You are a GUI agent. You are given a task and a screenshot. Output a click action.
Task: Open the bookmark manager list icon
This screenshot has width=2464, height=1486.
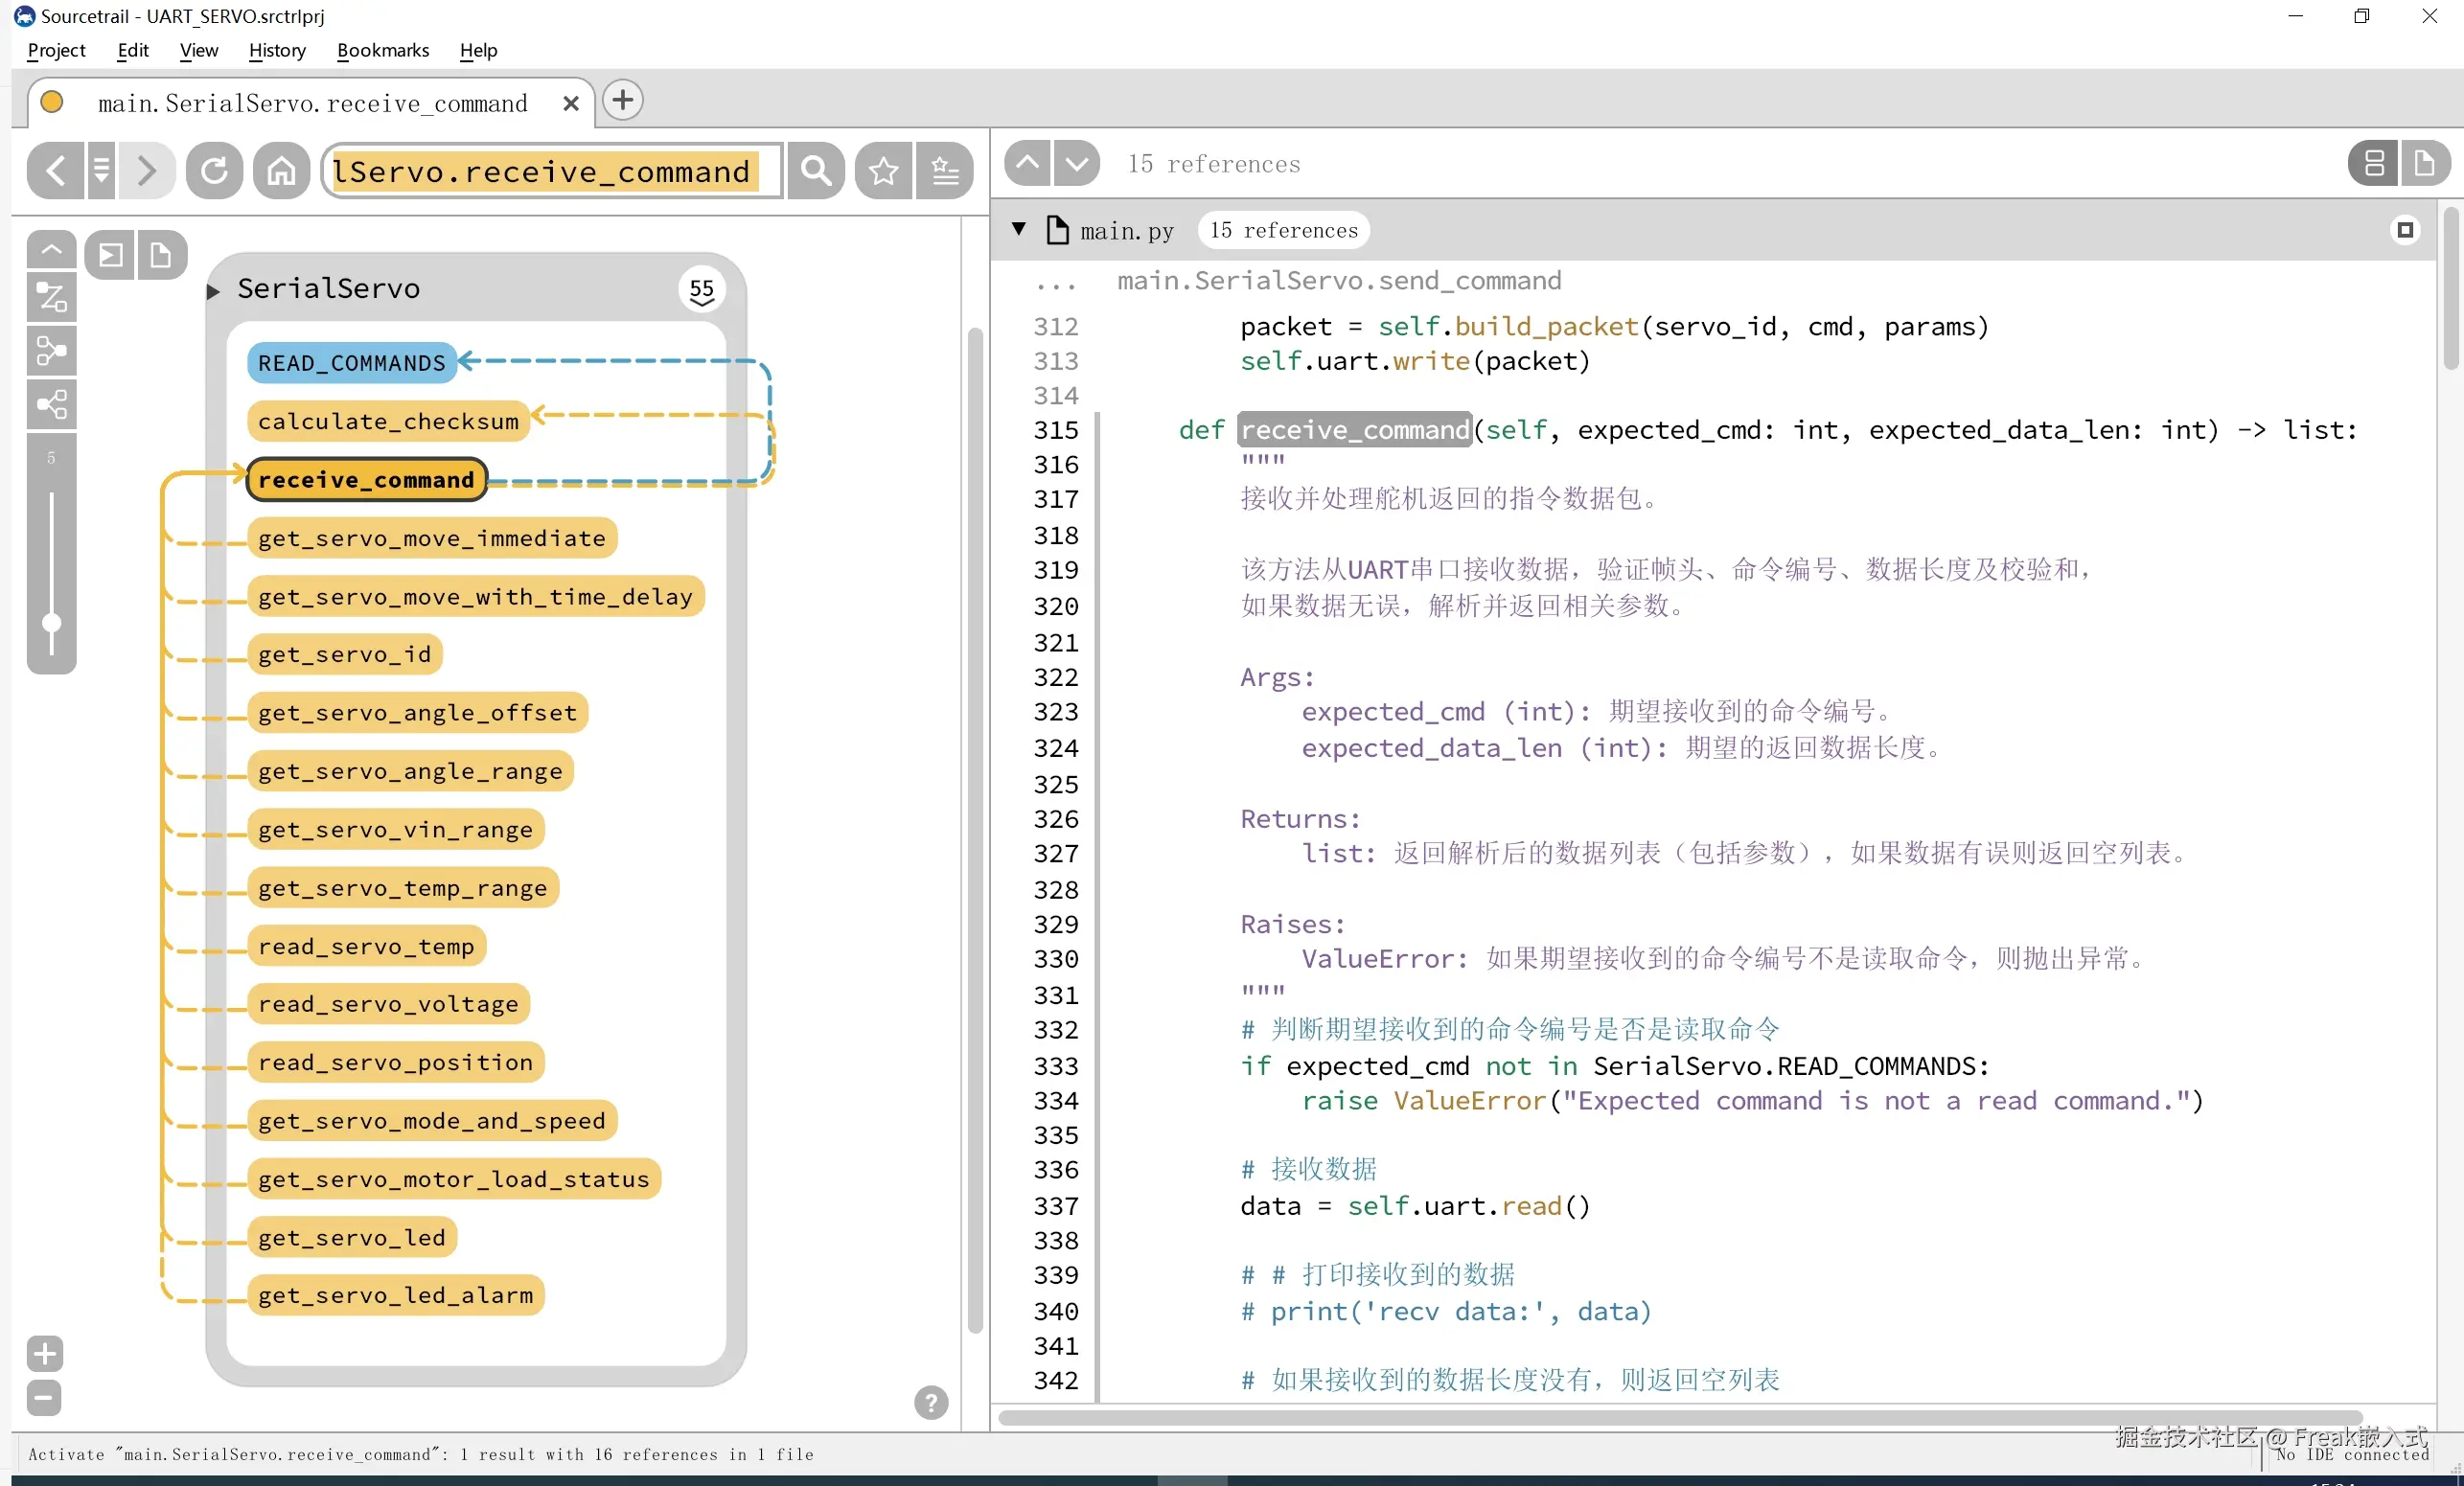pos(945,171)
